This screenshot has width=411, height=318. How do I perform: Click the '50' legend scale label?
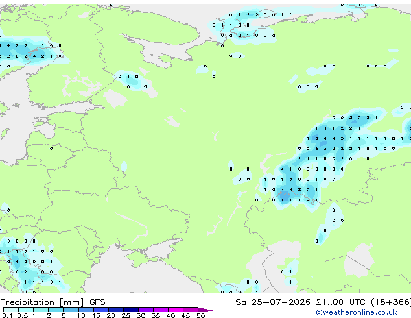200,315
